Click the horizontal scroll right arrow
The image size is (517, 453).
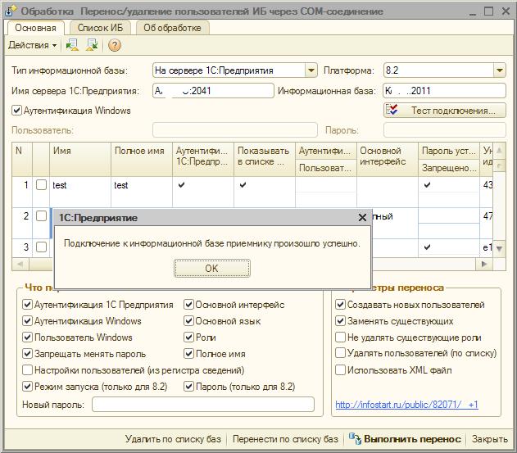(484, 264)
